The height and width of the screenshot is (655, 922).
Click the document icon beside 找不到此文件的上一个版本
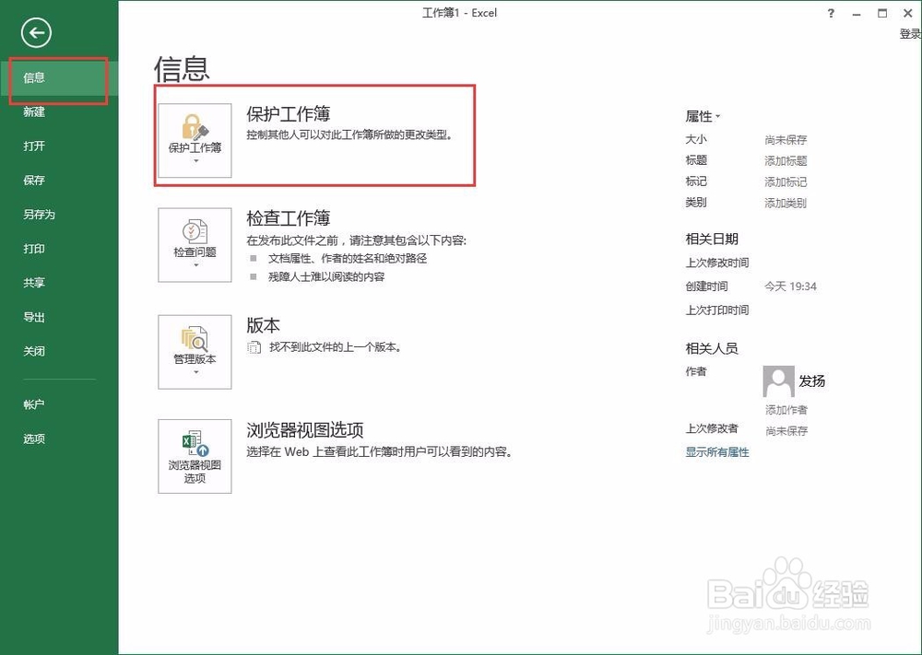click(254, 347)
